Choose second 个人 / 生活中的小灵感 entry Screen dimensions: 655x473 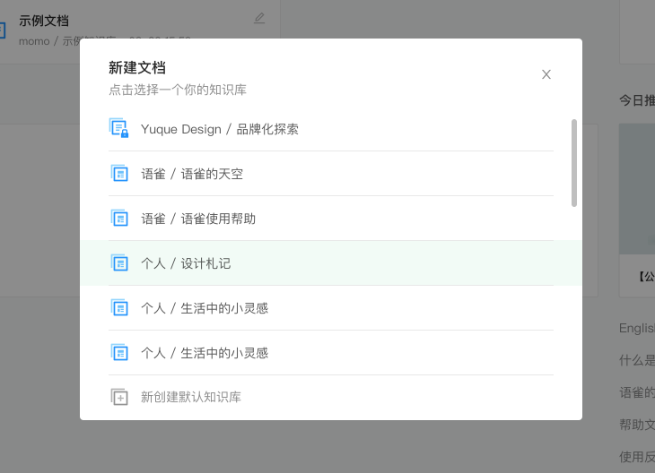(x=331, y=353)
